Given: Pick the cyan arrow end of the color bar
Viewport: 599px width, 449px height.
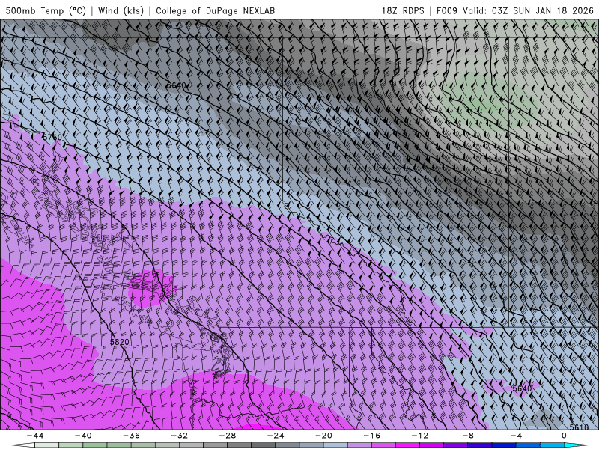Looking at the screenshot, I should pyautogui.click(x=576, y=445).
